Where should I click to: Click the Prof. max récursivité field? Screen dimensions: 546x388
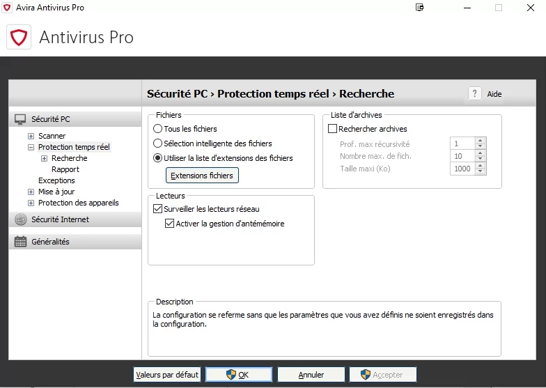tap(462, 143)
